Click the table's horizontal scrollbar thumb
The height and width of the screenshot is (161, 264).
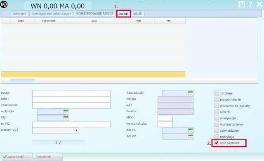coord(23,80)
